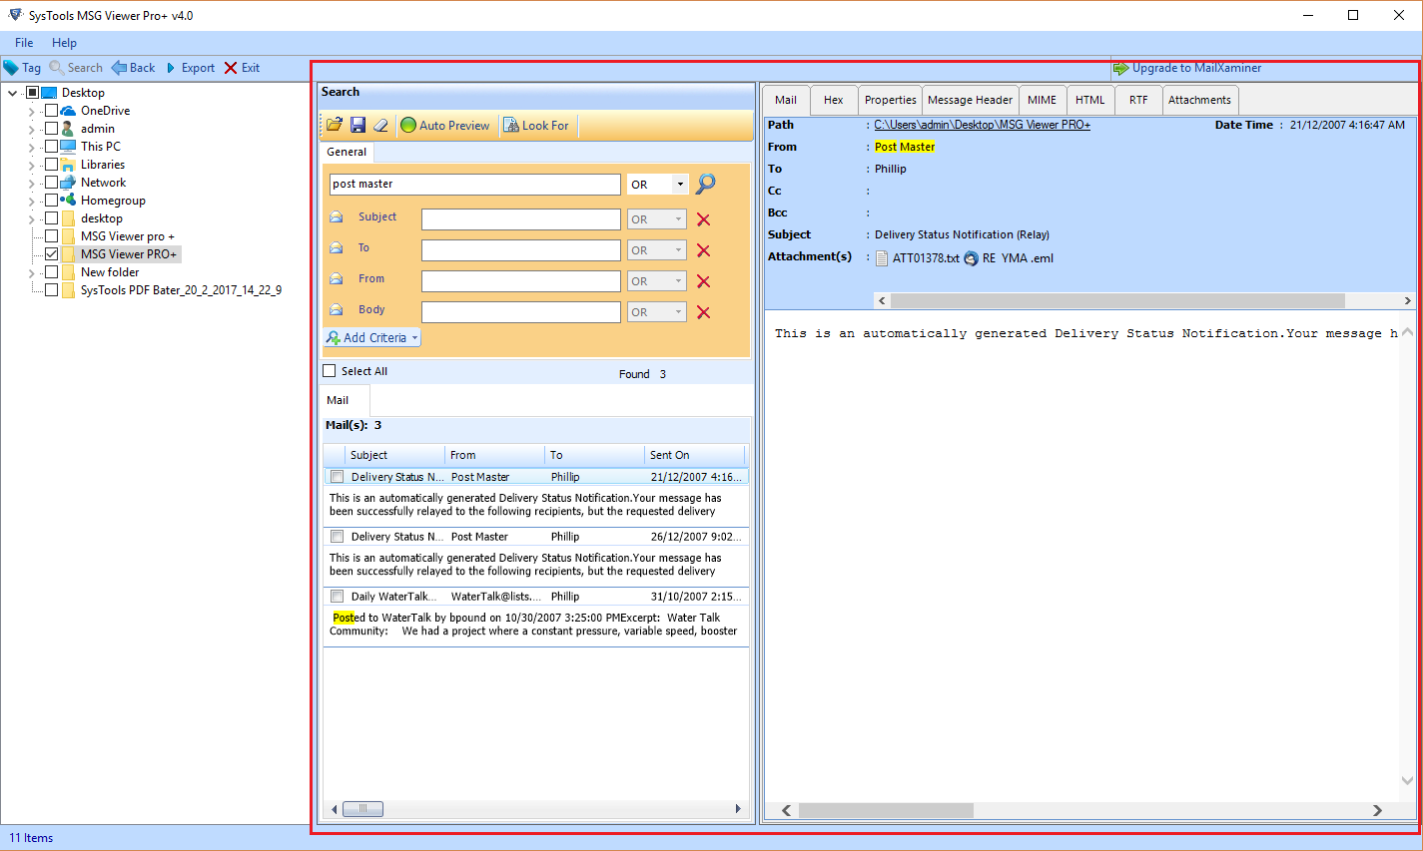
Task: Open the File menu
Action: 24,43
